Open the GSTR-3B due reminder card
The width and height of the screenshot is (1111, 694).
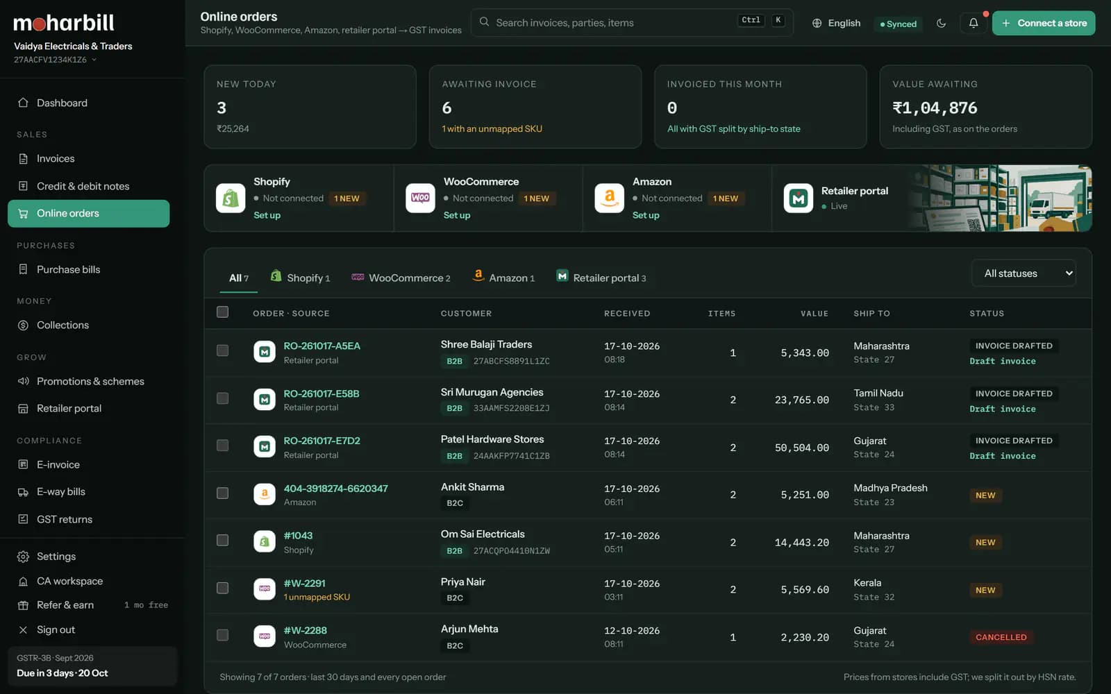click(x=92, y=666)
